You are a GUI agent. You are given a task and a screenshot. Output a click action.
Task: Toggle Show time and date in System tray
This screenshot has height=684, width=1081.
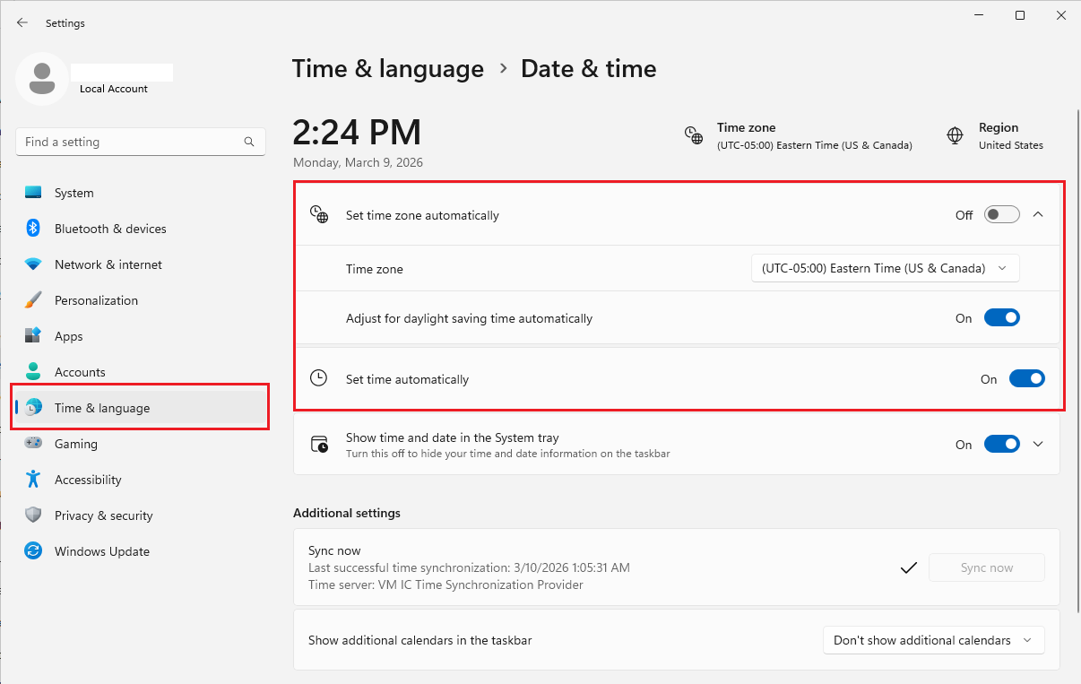pyautogui.click(x=1001, y=445)
